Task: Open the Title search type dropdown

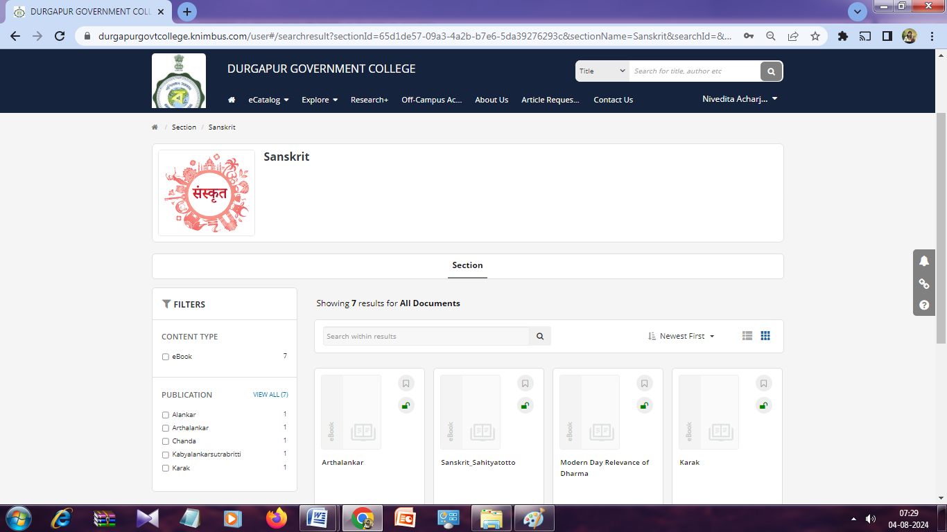Action: 602,71
